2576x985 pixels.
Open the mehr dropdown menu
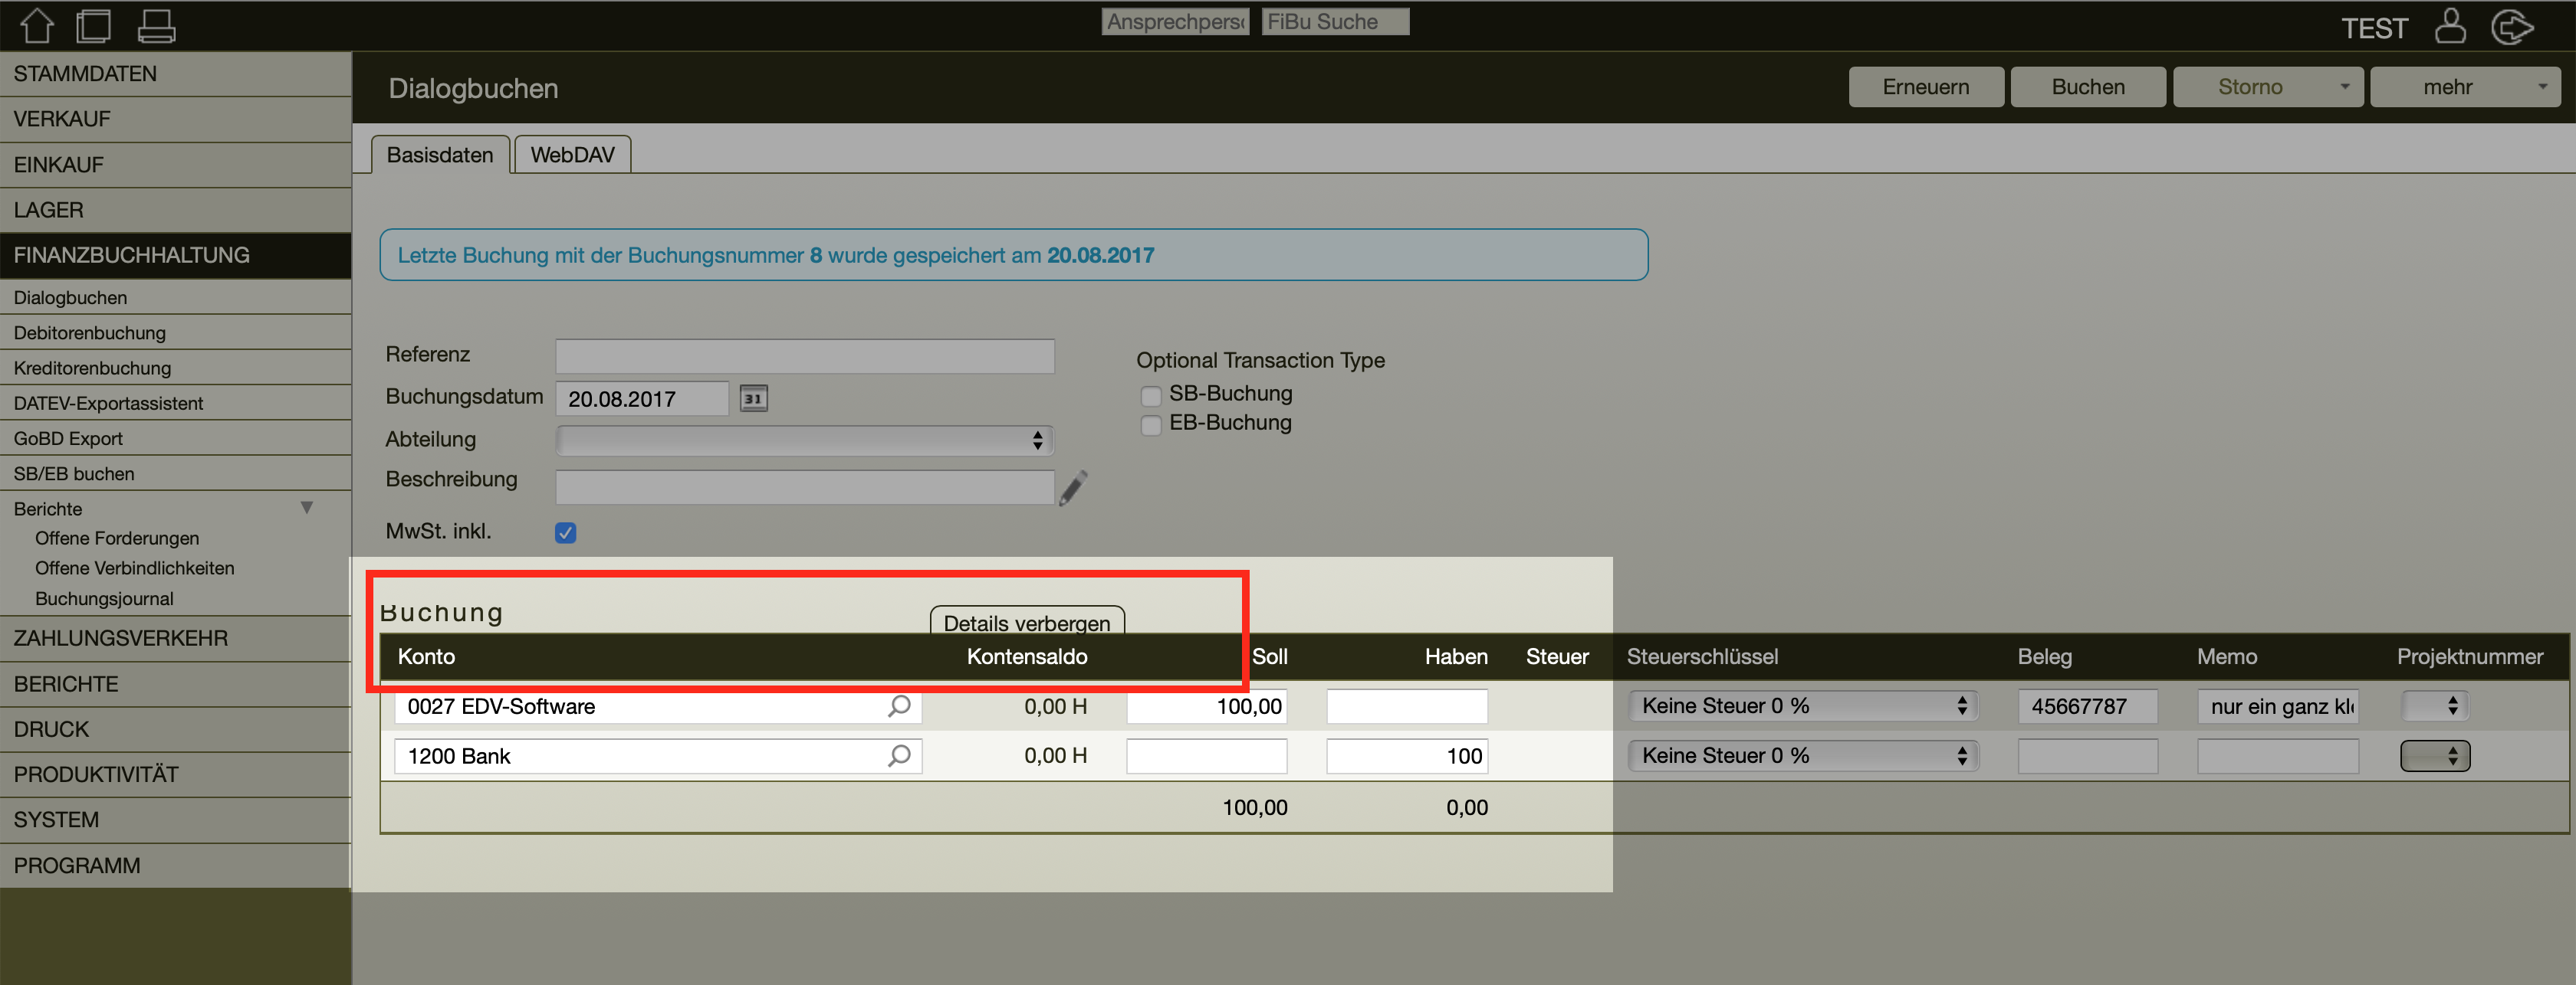pyautogui.click(x=2464, y=87)
